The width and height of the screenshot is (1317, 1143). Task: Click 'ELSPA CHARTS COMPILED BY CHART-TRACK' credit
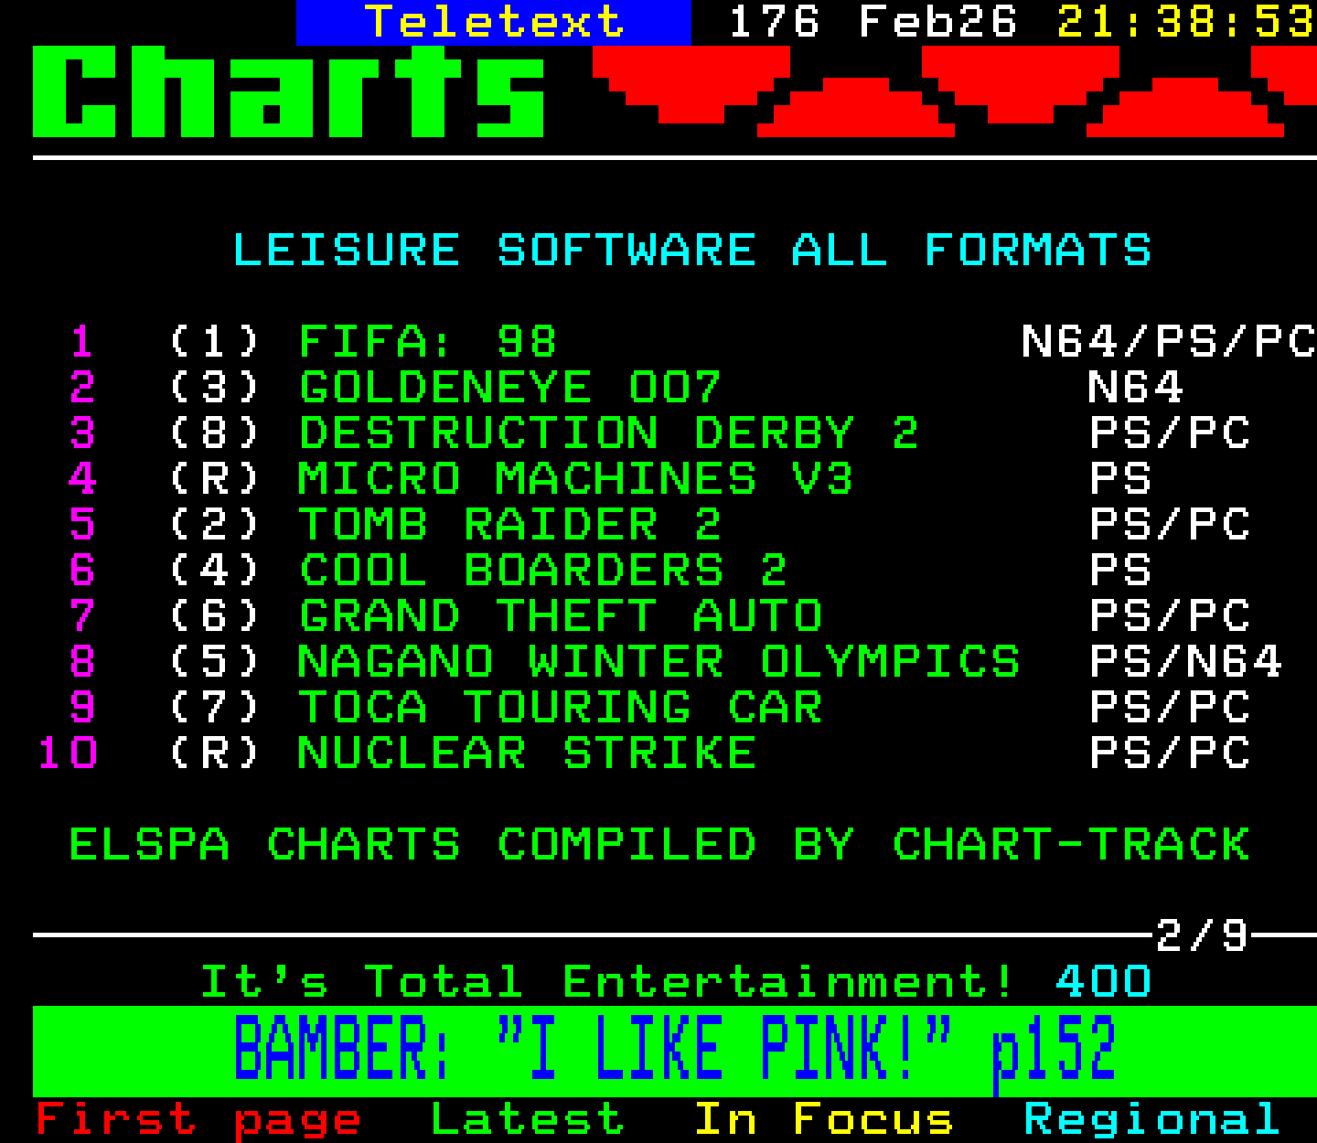click(659, 844)
